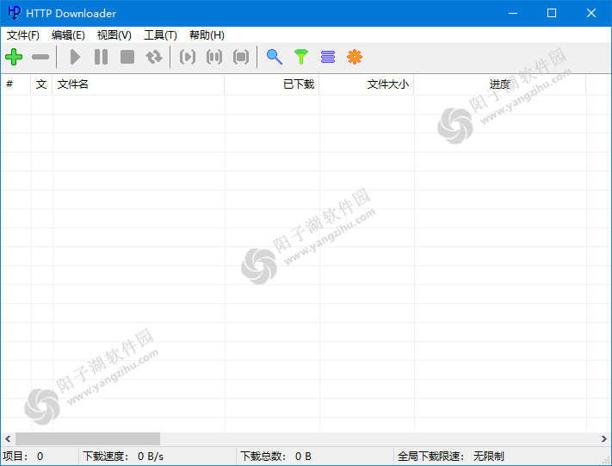Open the 文件(F) menu
Screen dimensions: 612x466
pos(23,35)
